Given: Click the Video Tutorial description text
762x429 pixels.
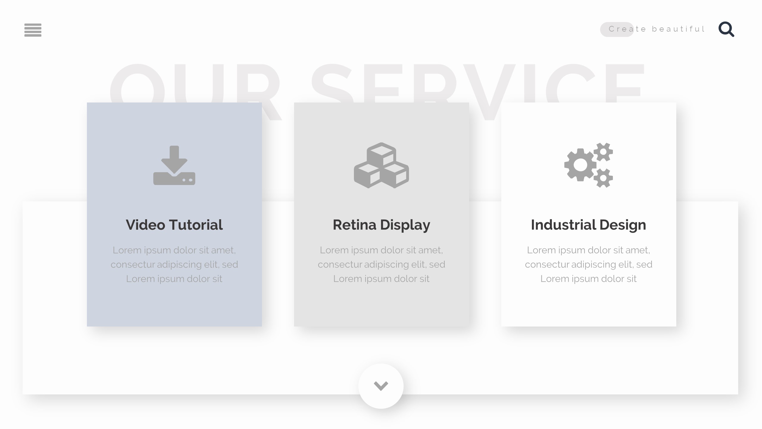Looking at the screenshot, I should pyautogui.click(x=174, y=264).
